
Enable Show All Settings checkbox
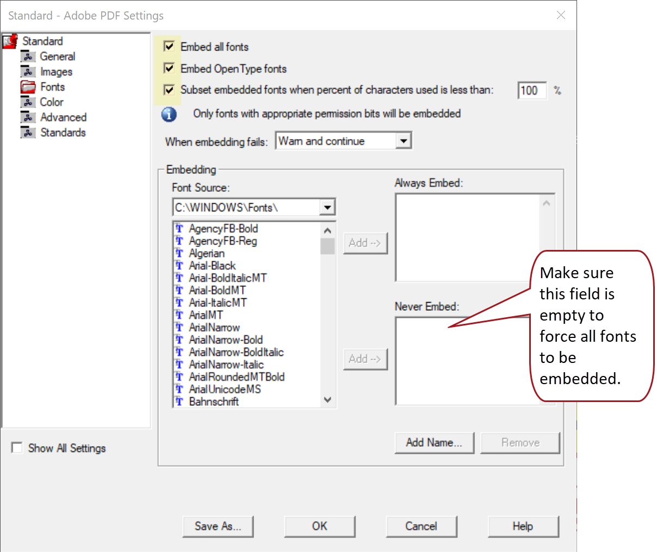(x=17, y=448)
